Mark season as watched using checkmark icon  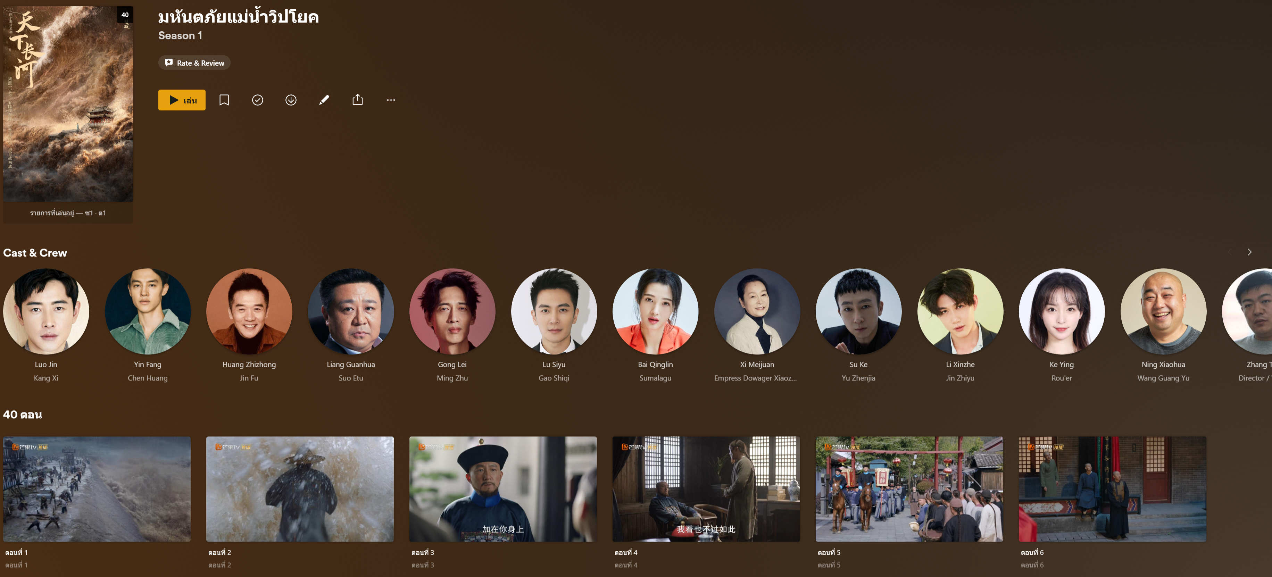257,100
